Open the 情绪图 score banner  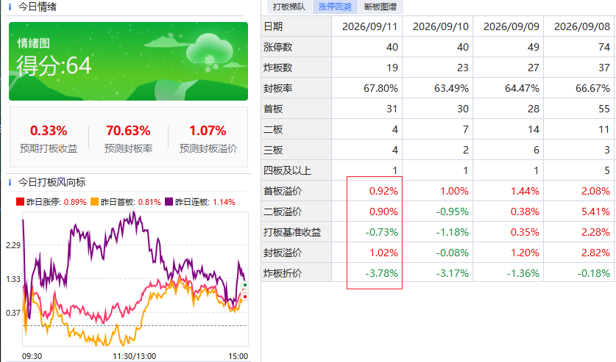(129, 61)
